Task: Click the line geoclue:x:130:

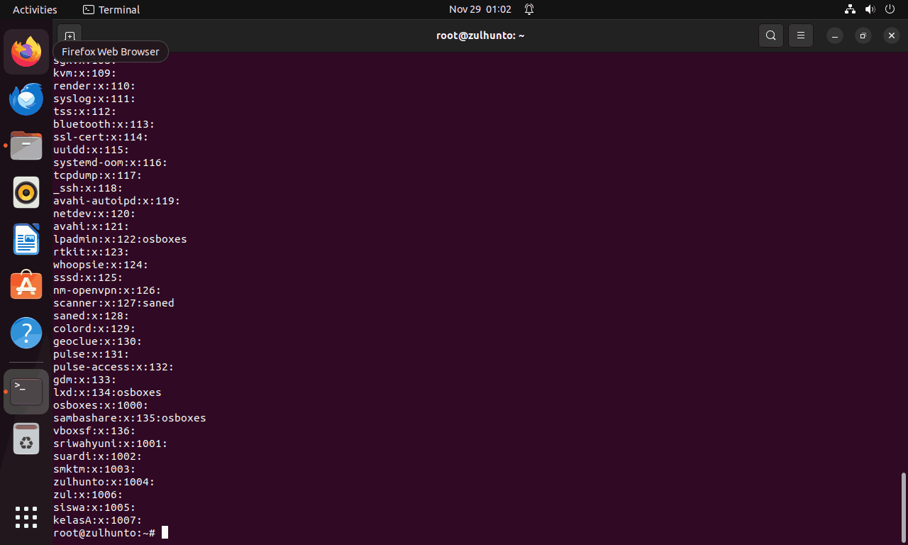Action: 98,341
